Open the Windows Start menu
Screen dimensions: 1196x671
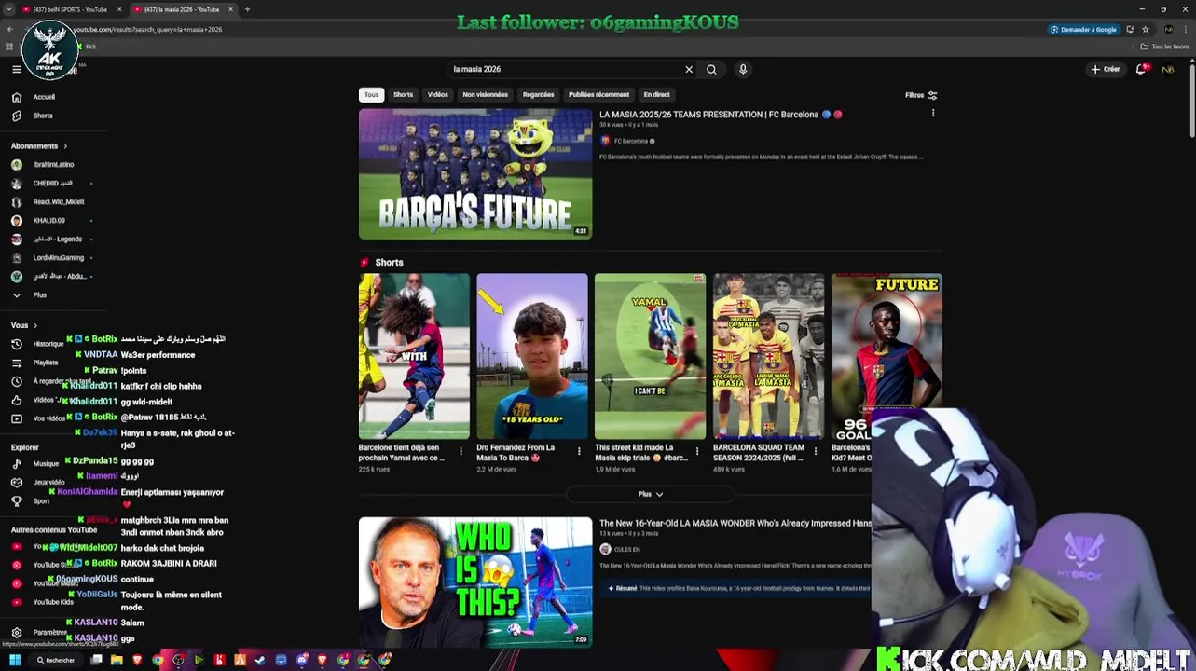(15, 661)
